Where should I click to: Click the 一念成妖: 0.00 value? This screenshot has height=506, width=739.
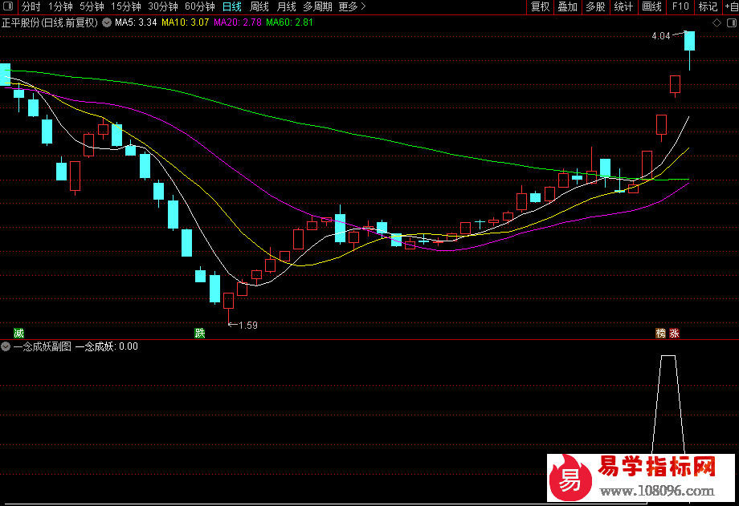coord(107,346)
